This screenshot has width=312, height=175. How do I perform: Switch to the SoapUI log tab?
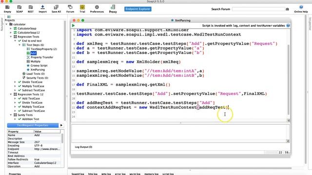[x=78, y=174]
